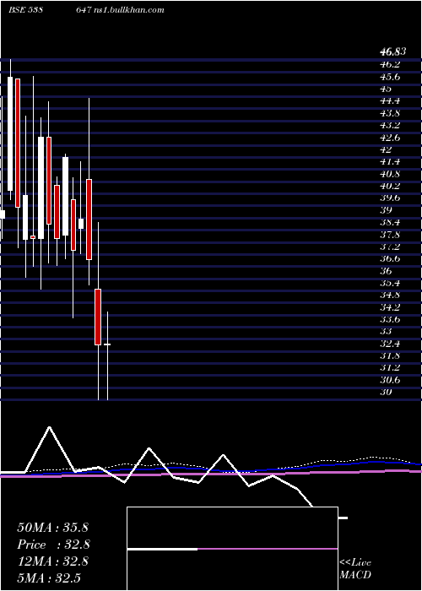Click the Live MACD label
This screenshot has height=591, width=422.
[x=355, y=568]
